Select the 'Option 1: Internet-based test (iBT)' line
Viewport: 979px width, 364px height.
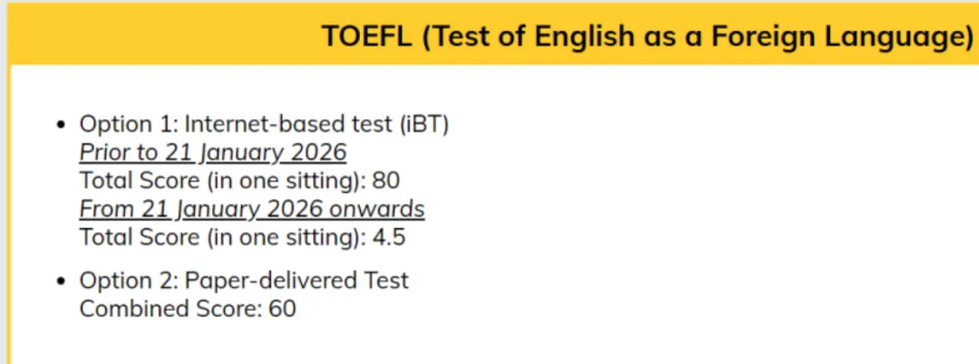coord(264,124)
